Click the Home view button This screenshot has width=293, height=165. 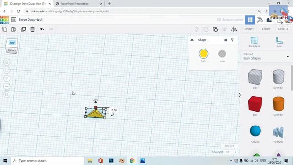pyautogui.click(x=7, y=62)
